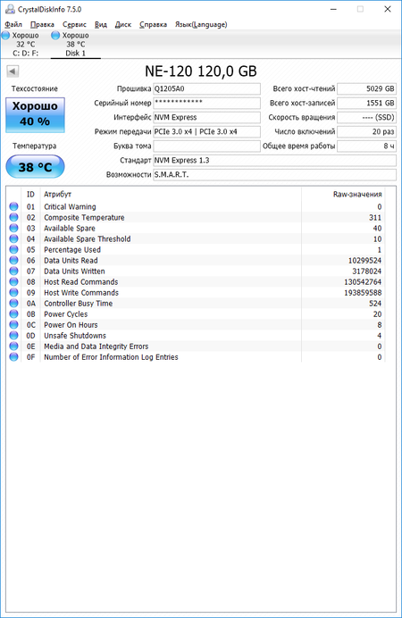
Task: Click the status orb for Percentage Used
Action: pyautogui.click(x=13, y=249)
